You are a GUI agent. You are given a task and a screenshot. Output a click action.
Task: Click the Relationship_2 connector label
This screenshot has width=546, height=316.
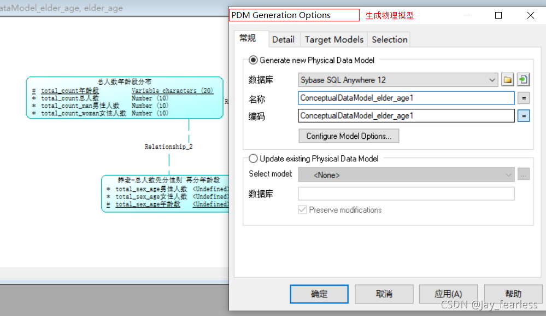pos(168,146)
